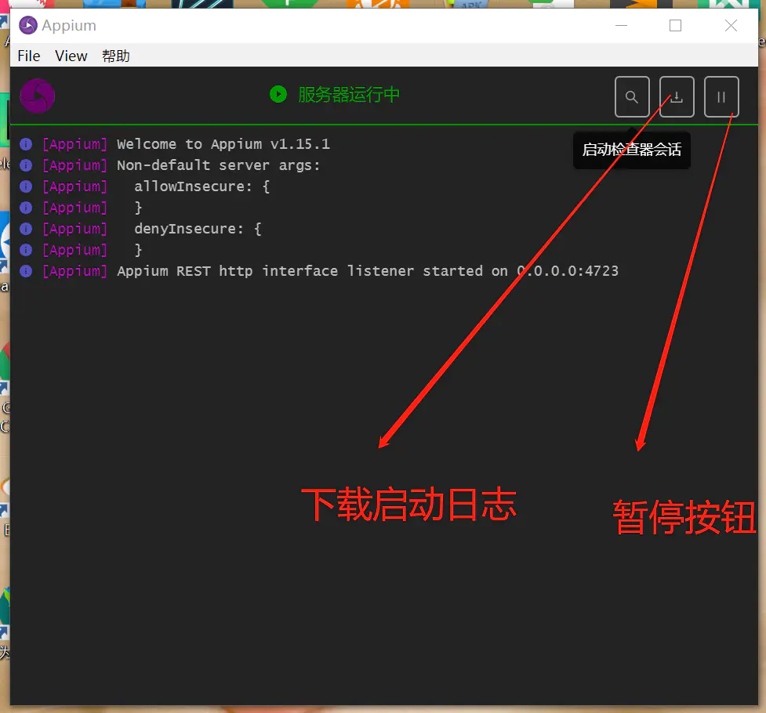Click info icon beside Non-default server args line

coord(26,165)
